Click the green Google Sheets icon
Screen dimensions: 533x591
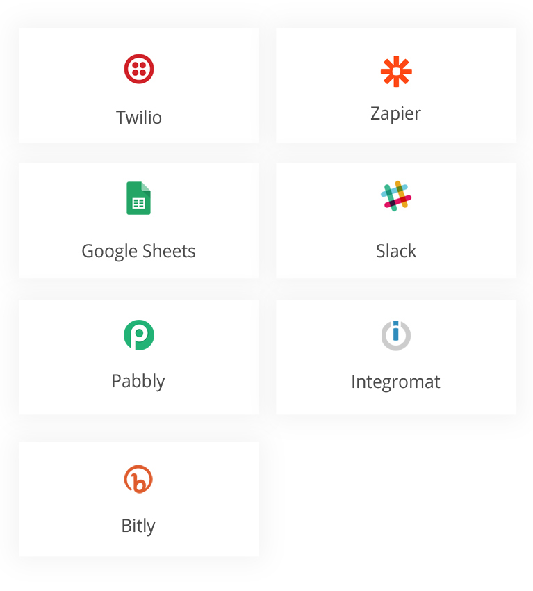click(138, 198)
